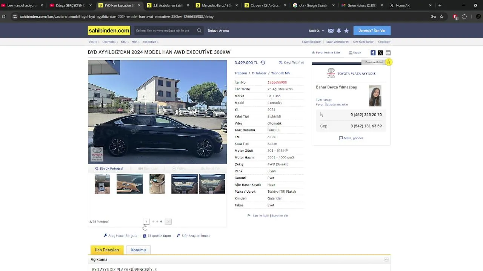
Task: Open the browser extensions icon
Action: (x=465, y=17)
